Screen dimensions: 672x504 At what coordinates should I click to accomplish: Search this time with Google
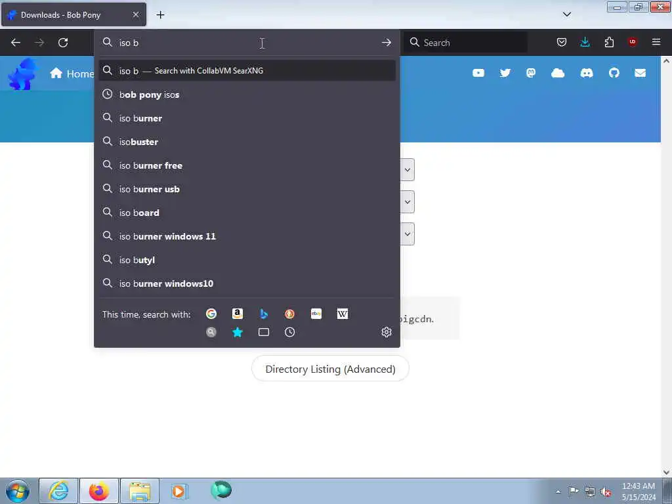point(211,314)
